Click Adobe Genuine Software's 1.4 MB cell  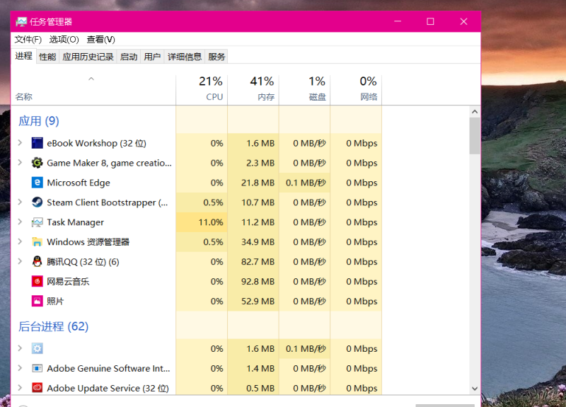coord(253,368)
